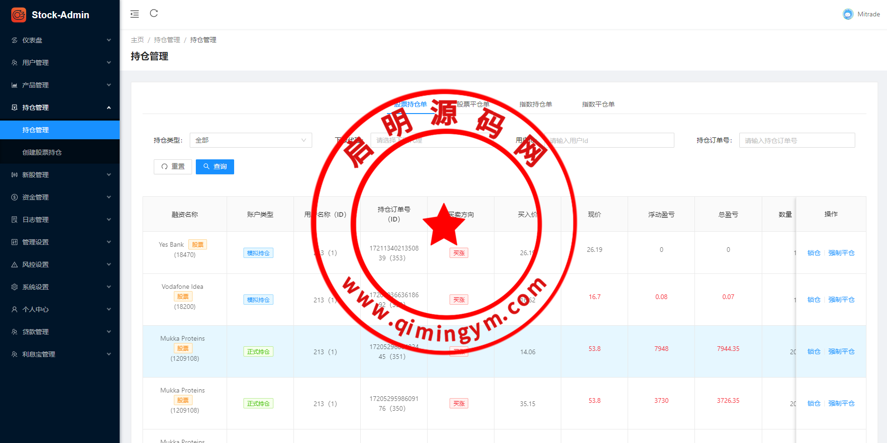Open the 持仓类型 dropdown showing 全部
This screenshot has width=887, height=443.
250,140
